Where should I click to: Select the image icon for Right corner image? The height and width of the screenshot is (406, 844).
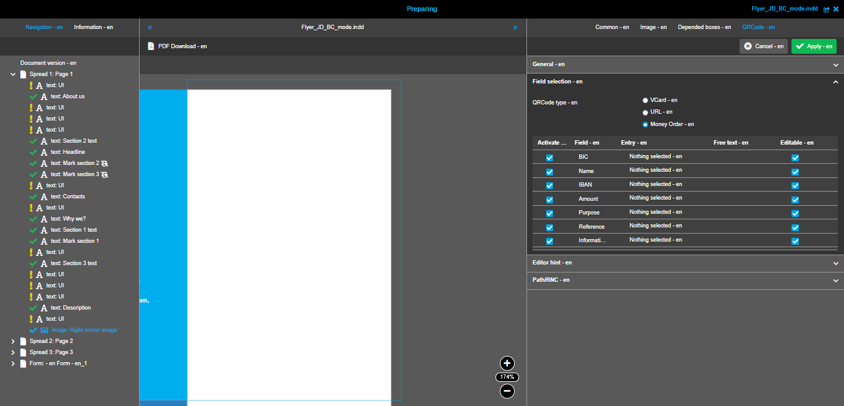point(43,330)
